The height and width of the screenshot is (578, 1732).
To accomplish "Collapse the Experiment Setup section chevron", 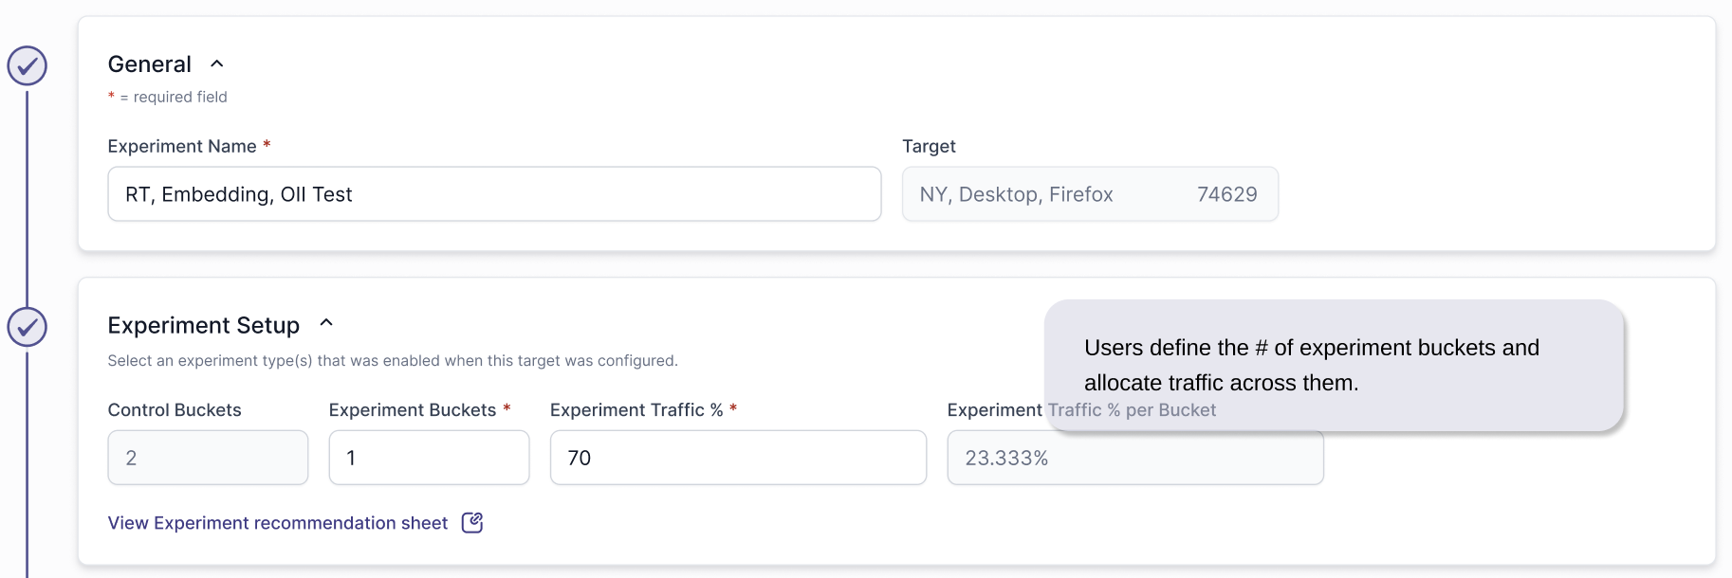I will tap(326, 323).
